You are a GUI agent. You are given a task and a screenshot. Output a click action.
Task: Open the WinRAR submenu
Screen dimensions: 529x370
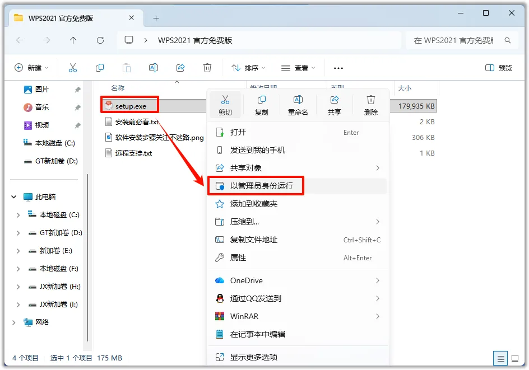click(298, 316)
